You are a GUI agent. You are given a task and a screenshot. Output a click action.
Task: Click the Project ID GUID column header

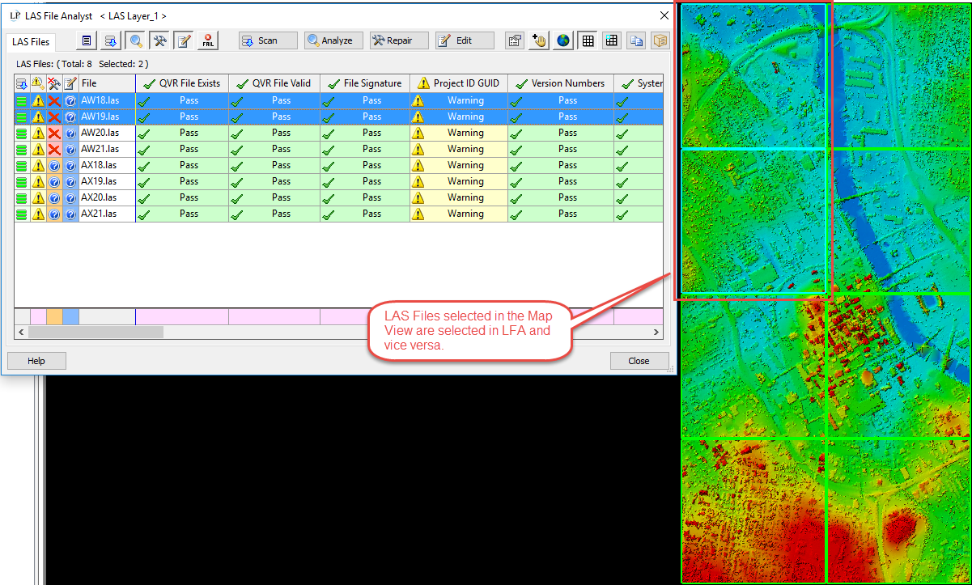459,83
